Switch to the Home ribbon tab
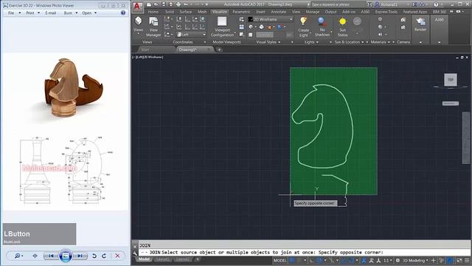 tap(153, 12)
